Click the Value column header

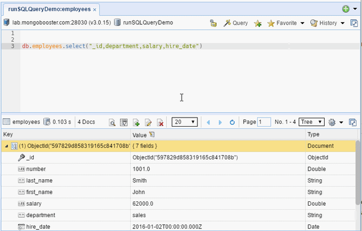(218, 134)
